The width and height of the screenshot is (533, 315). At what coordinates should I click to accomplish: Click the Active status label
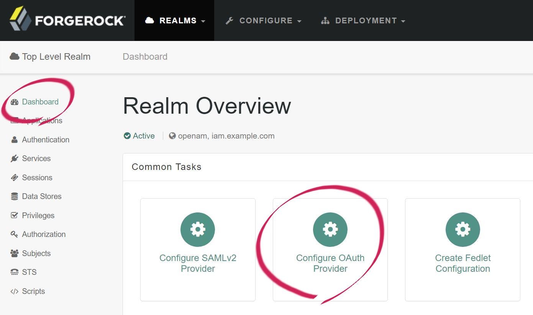tap(144, 136)
